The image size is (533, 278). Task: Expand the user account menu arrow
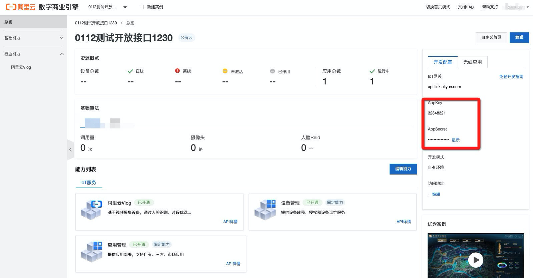point(527,7)
